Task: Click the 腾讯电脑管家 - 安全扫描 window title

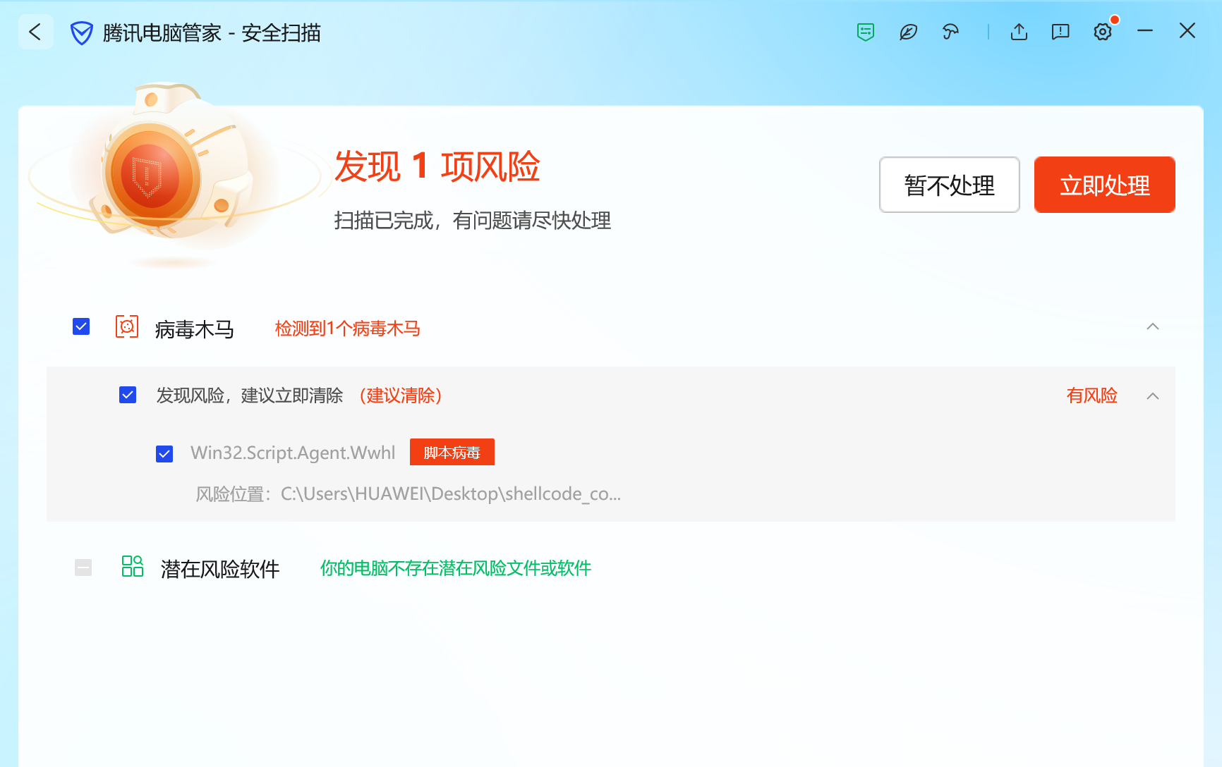Action: [212, 33]
